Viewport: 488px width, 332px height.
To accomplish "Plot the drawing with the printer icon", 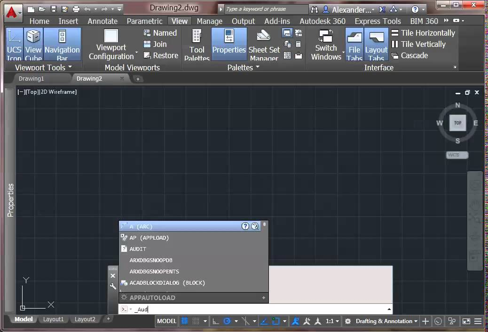I will coord(76,9).
